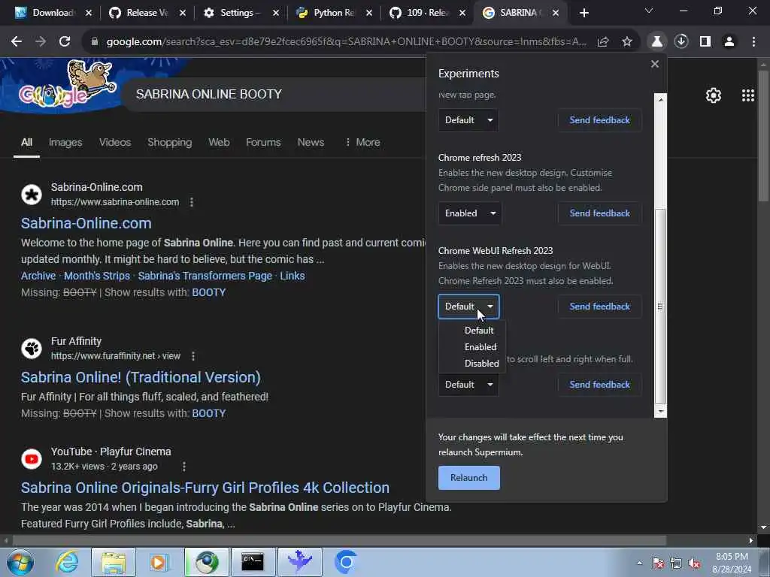Switch to the Shopping search tab
The height and width of the screenshot is (577, 770).
[x=170, y=142]
